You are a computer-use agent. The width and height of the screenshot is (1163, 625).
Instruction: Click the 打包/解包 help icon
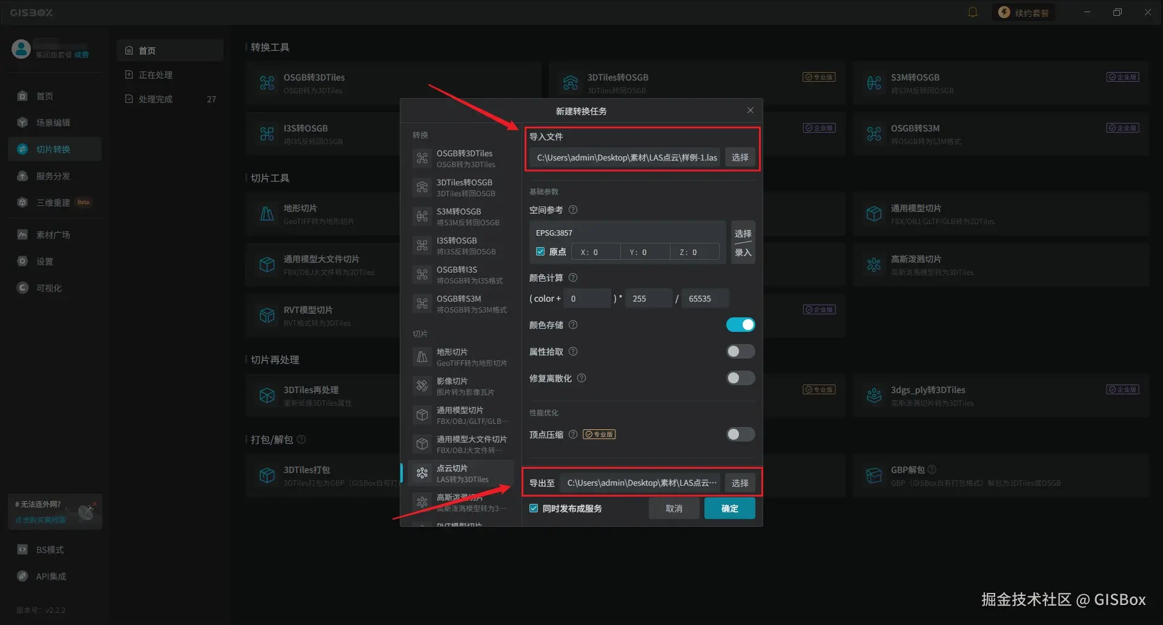tap(301, 439)
